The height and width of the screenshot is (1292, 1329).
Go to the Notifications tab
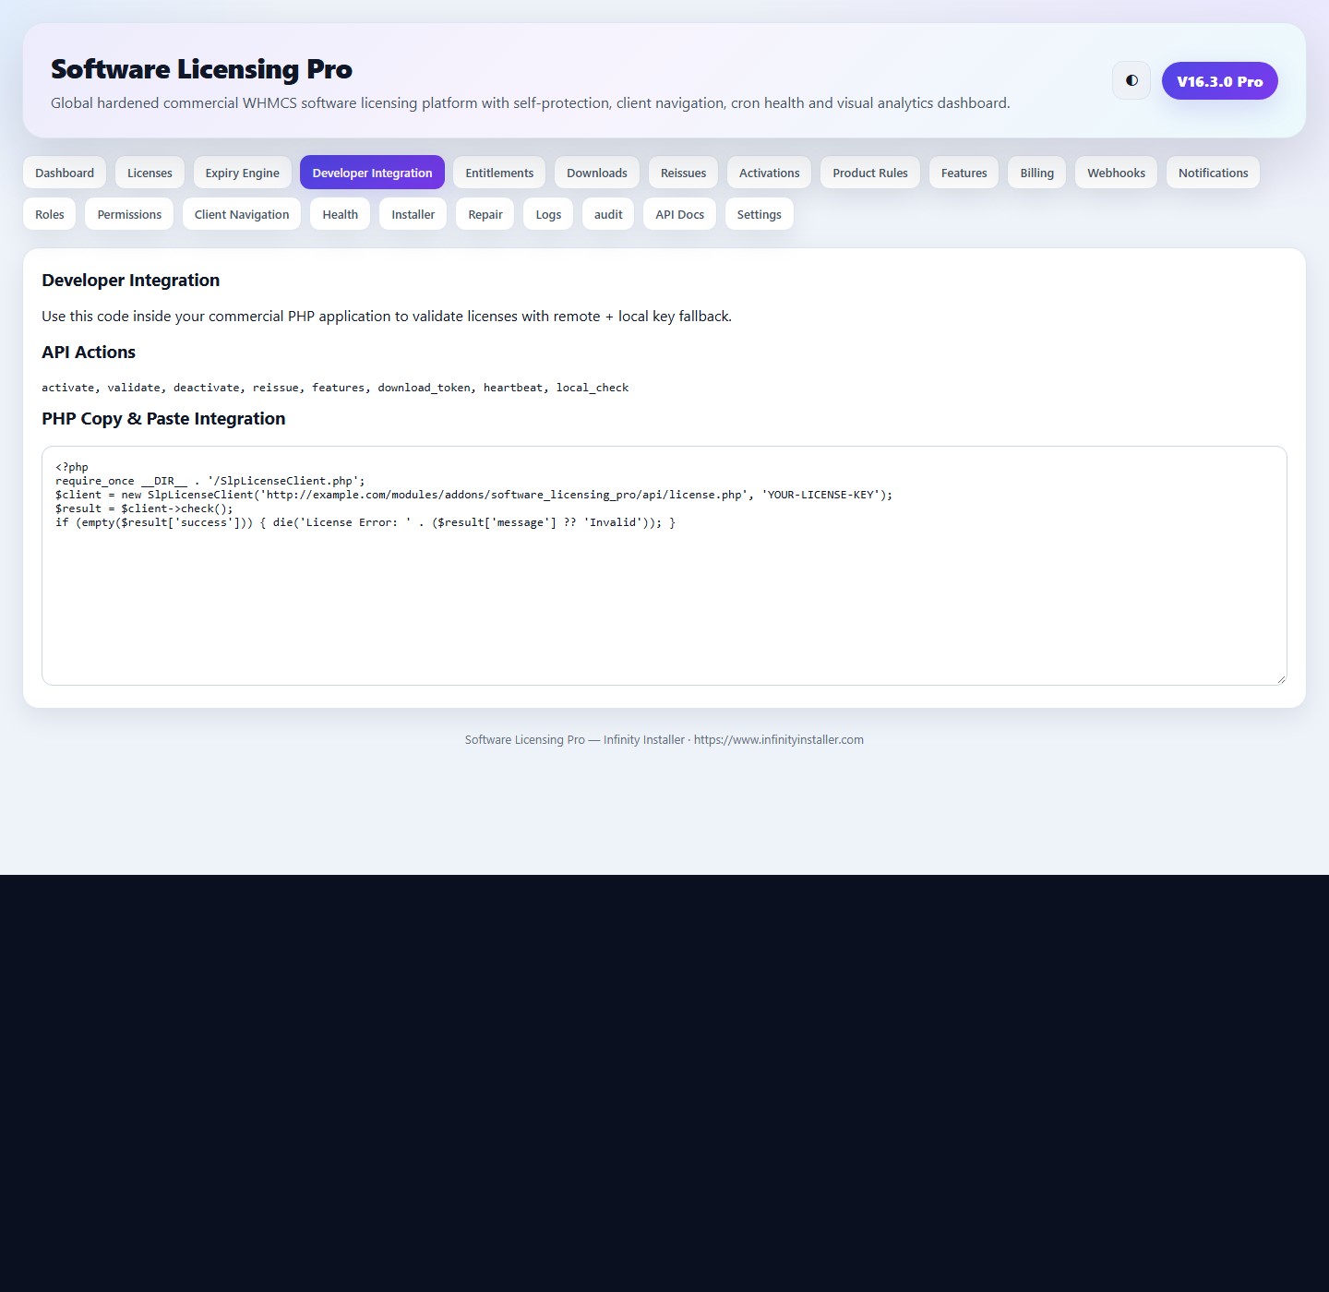coord(1214,173)
